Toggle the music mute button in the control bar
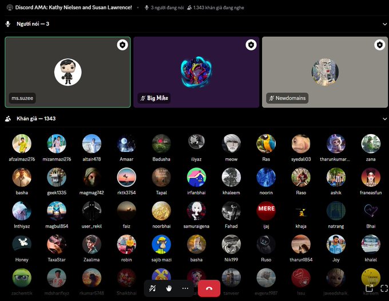Image resolution: width=389 pixels, height=301 pixels. tap(152, 288)
